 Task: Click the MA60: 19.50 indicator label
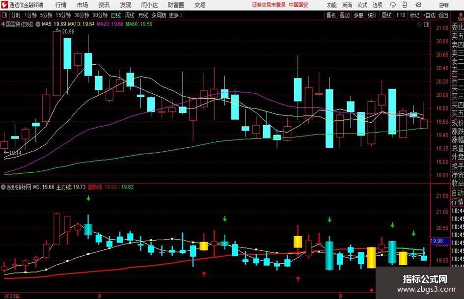(139, 24)
